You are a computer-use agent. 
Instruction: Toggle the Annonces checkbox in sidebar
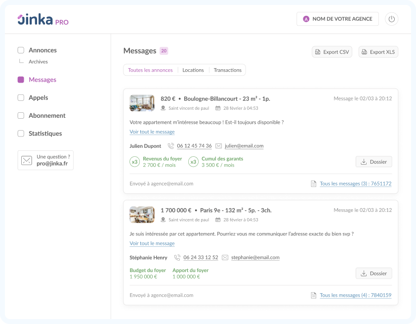[x=21, y=50]
